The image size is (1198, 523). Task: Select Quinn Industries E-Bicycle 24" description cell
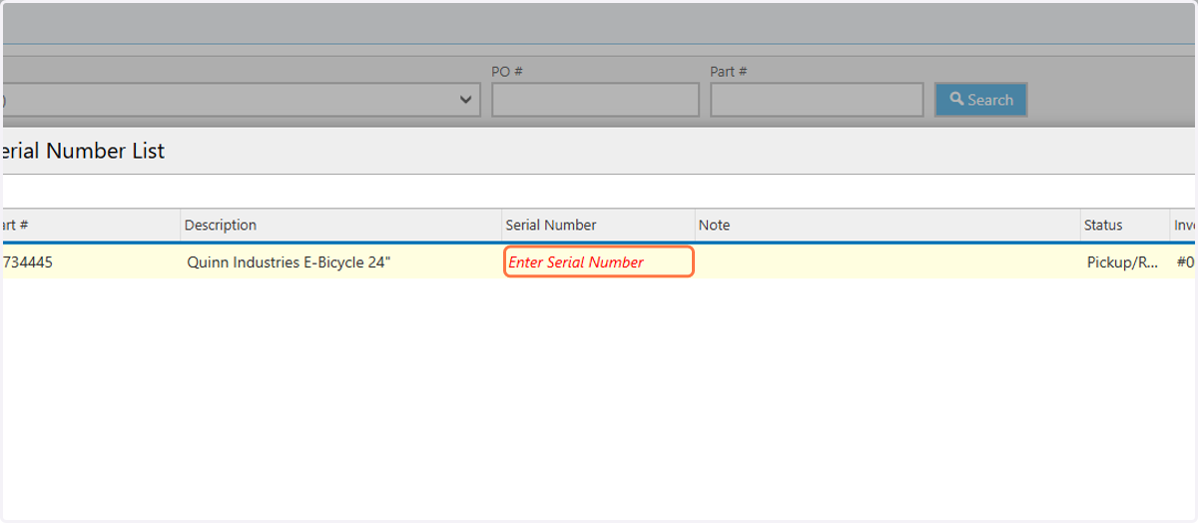tap(340, 262)
